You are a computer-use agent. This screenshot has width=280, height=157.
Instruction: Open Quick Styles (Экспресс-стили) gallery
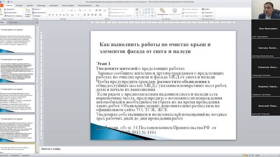coord(175,12)
